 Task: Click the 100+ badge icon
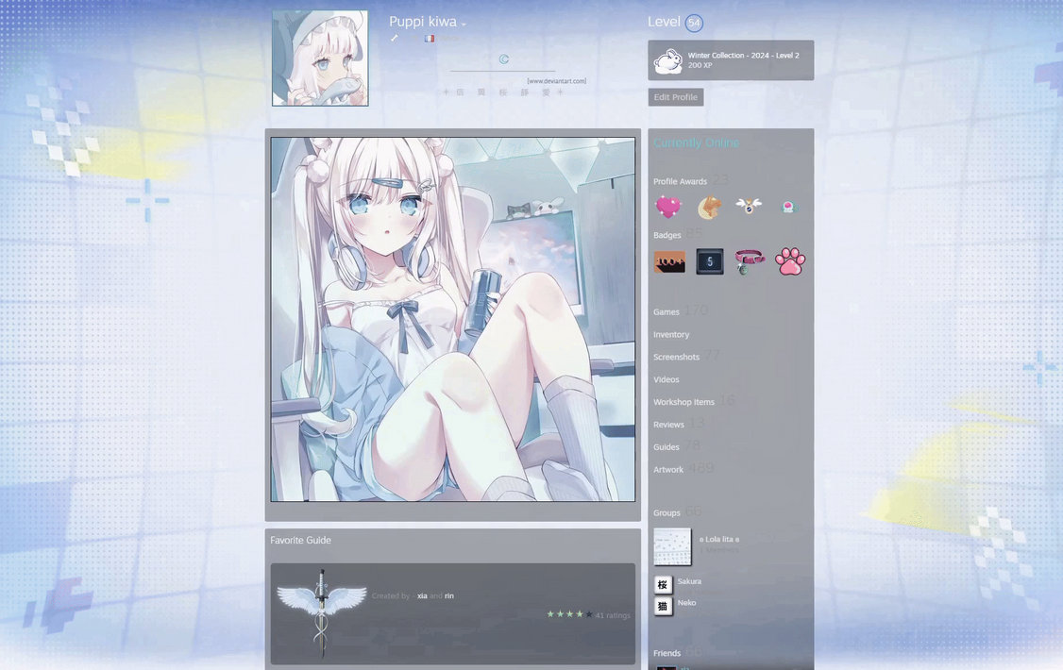pos(669,261)
